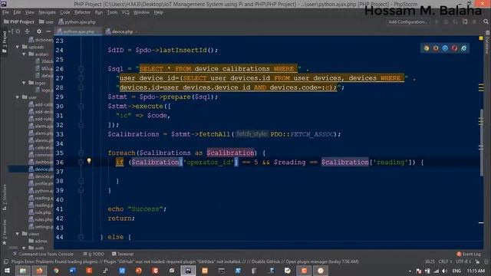Screen dimensions: 491x276
Task: Click ENG language indicator in taskbar
Action: pos(456,271)
